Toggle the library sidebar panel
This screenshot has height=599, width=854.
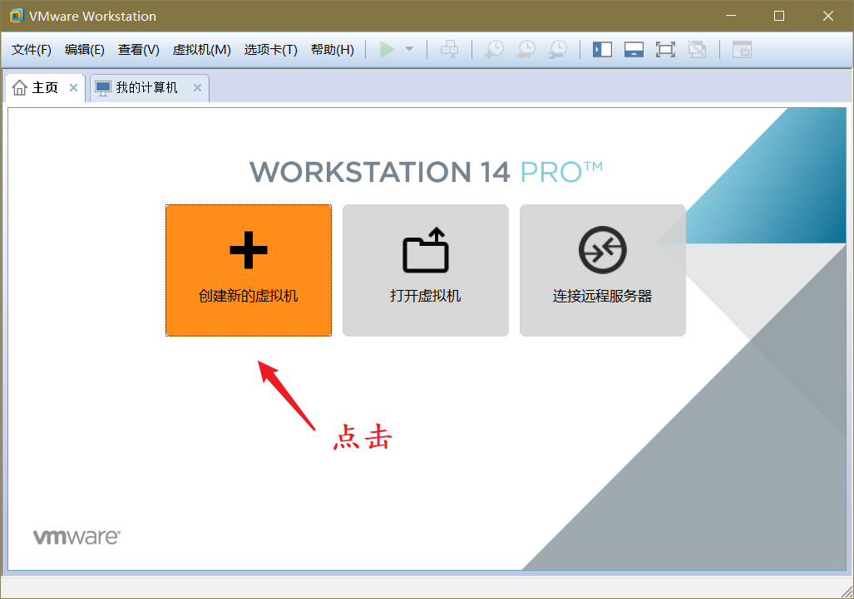[601, 49]
